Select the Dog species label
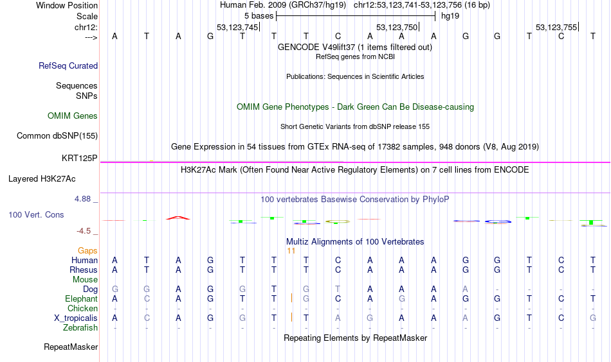This screenshot has height=362, width=611. pos(91,289)
